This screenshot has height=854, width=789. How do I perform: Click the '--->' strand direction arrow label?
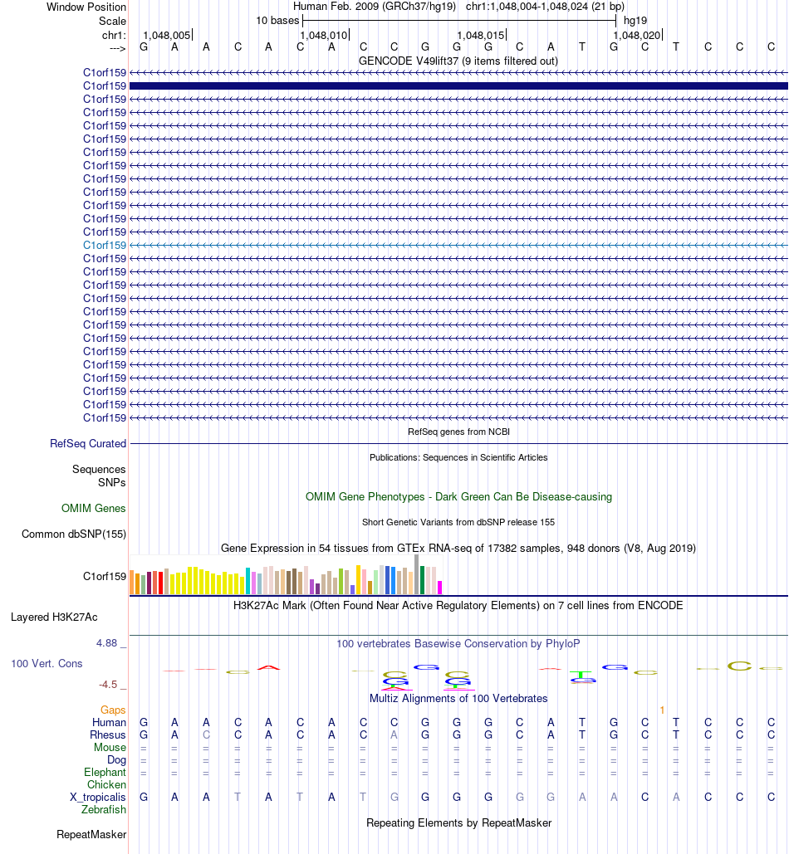point(118,48)
